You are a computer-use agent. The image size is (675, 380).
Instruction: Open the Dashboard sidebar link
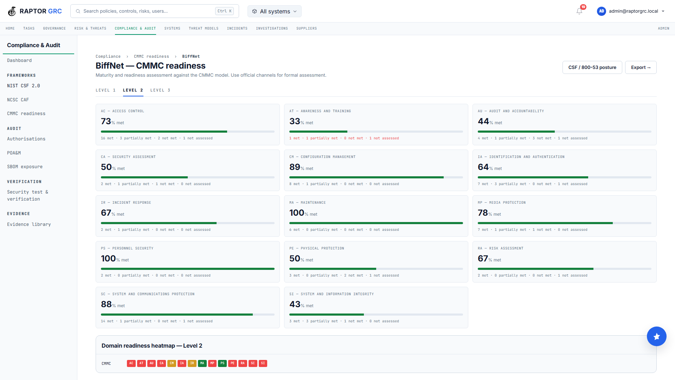coord(19,61)
